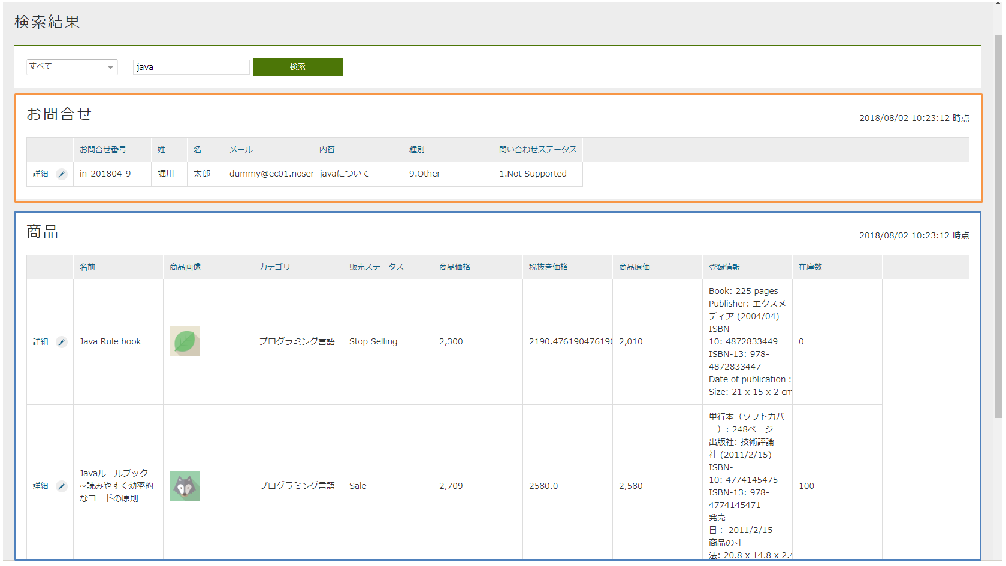1006x566 pixels.
Task: Select the dummy@ec01 email cell
Action: [268, 174]
